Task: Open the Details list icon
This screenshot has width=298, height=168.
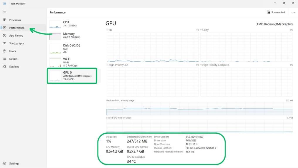Action: 4,59
